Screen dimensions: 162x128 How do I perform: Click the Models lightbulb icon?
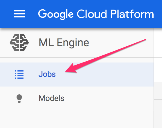(x=19, y=99)
